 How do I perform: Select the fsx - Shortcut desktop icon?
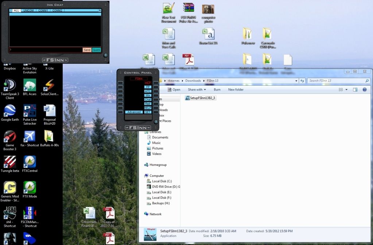click(30, 139)
